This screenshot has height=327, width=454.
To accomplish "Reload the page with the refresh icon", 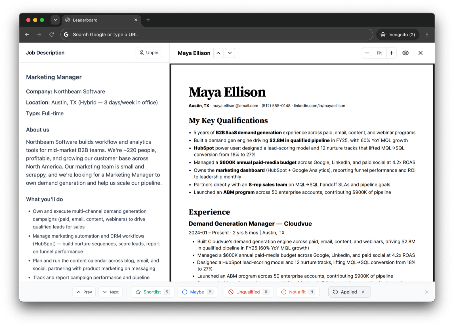I will [51, 35].
